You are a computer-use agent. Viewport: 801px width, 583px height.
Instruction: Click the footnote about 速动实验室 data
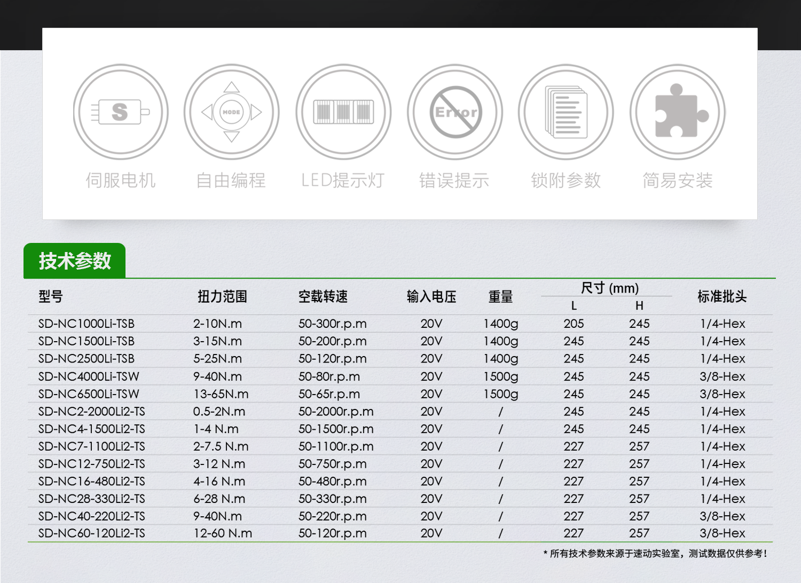pyautogui.click(x=655, y=554)
